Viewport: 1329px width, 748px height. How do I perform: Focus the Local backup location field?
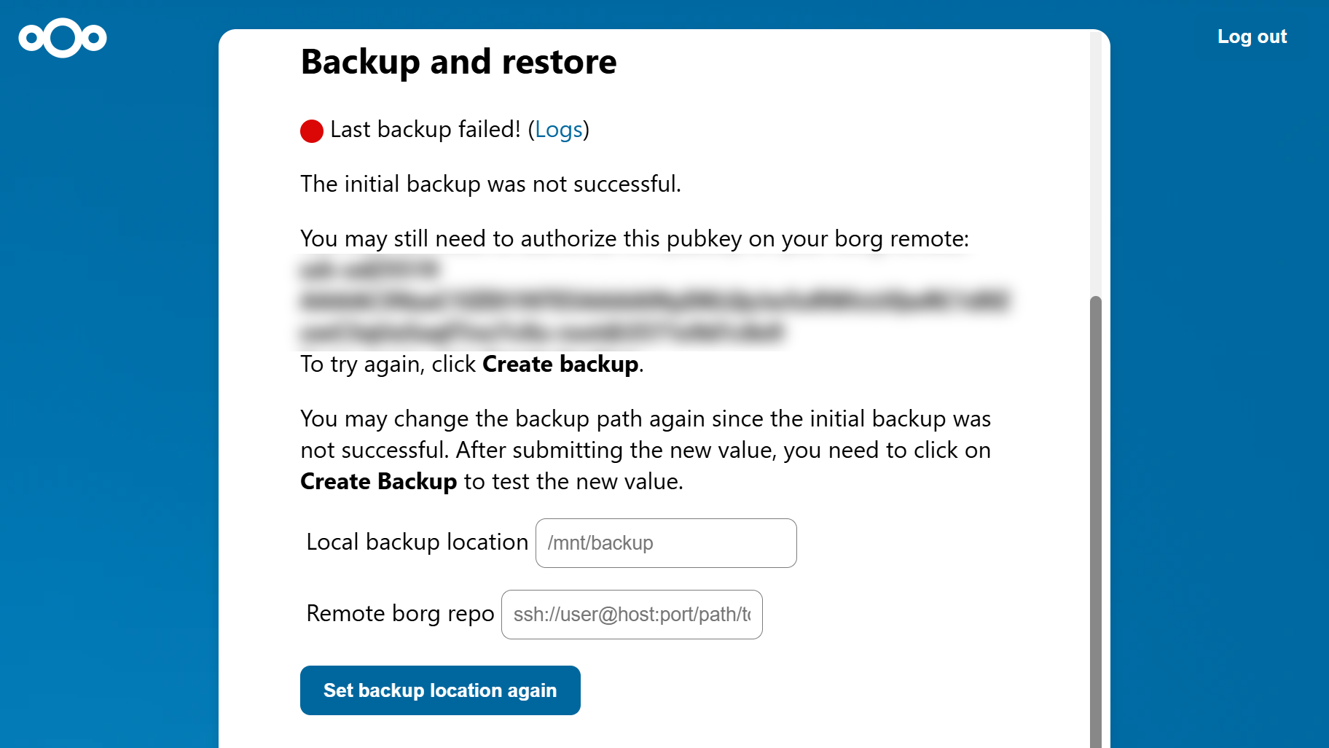(666, 543)
